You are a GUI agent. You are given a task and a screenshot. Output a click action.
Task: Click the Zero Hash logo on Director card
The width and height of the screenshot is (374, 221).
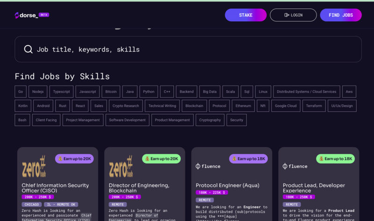[x=121, y=166]
